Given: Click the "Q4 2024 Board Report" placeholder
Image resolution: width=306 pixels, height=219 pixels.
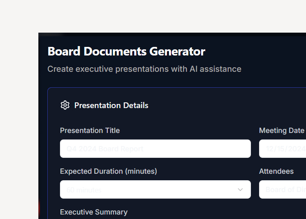Looking at the screenshot, I should pyautogui.click(x=105, y=149).
